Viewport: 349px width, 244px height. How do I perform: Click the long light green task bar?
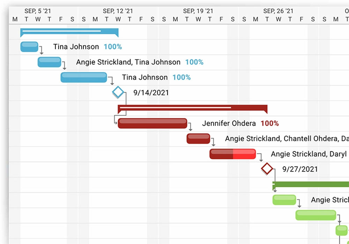316,215
